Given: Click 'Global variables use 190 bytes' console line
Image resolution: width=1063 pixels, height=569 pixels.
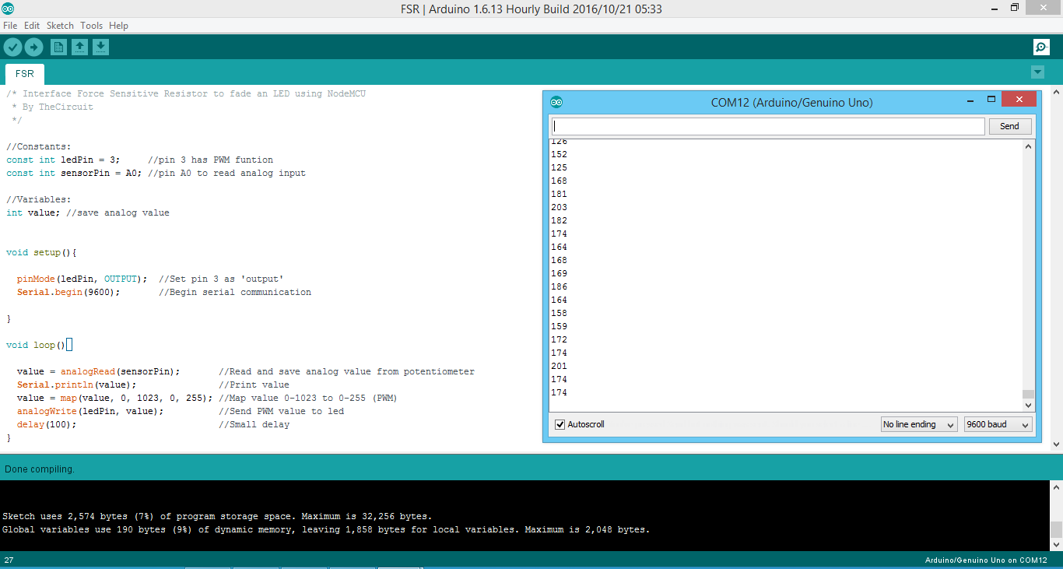Looking at the screenshot, I should 326,529.
